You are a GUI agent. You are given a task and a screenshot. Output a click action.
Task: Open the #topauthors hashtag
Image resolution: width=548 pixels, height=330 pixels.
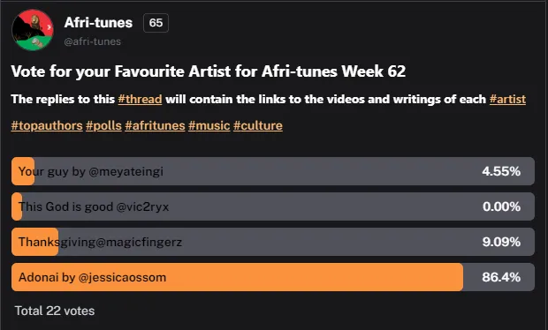(47, 125)
